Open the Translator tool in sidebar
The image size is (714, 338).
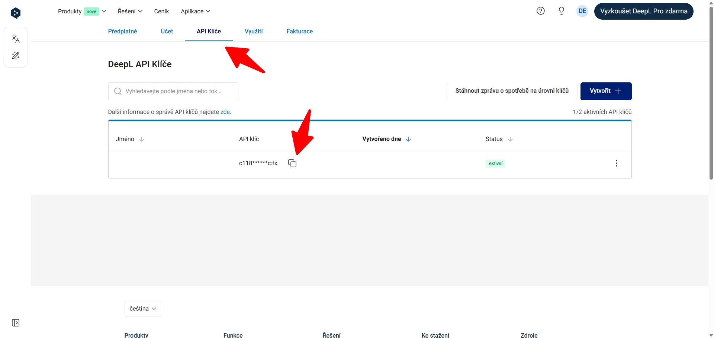16,39
